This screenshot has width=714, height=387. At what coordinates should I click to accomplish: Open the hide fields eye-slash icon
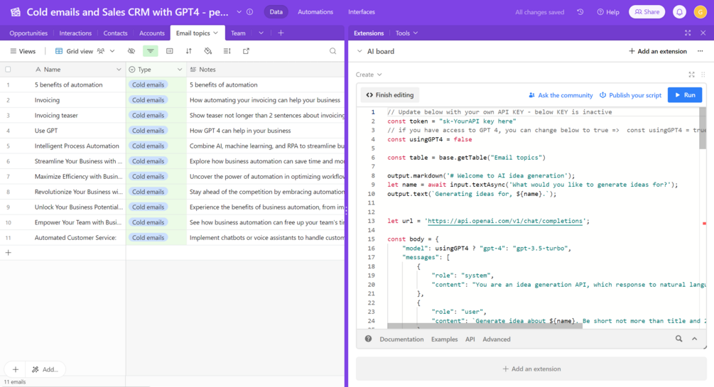(x=131, y=51)
